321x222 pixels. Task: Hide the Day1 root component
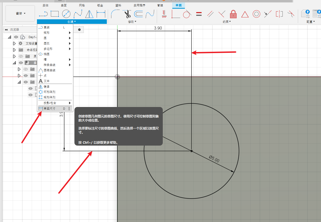[x=16, y=37]
